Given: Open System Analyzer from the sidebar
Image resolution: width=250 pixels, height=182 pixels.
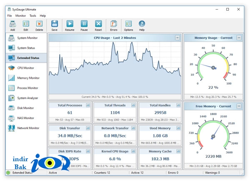Looking at the screenshot, I should [26, 98].
